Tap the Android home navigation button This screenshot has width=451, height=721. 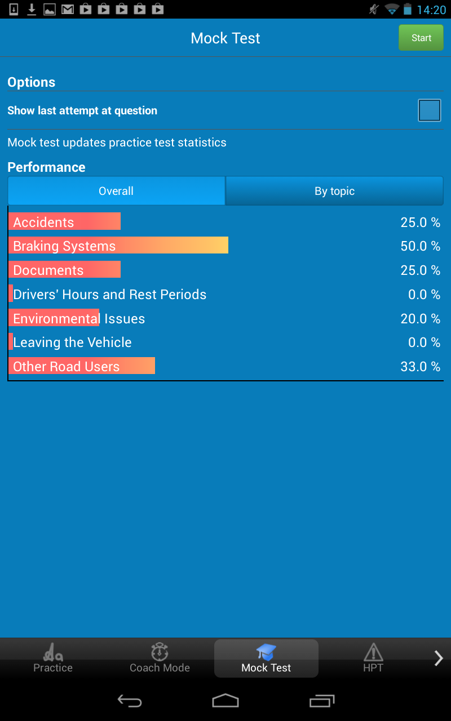pos(225,701)
